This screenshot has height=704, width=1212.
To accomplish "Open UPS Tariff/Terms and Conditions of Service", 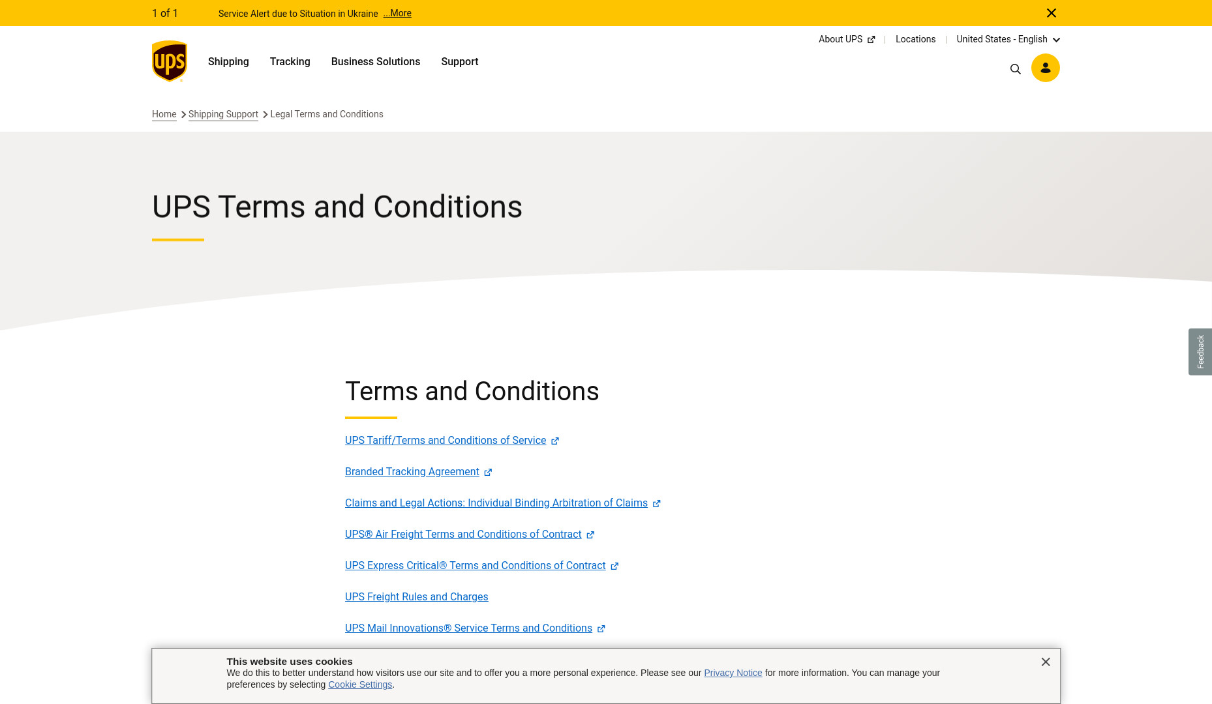I will point(446,441).
